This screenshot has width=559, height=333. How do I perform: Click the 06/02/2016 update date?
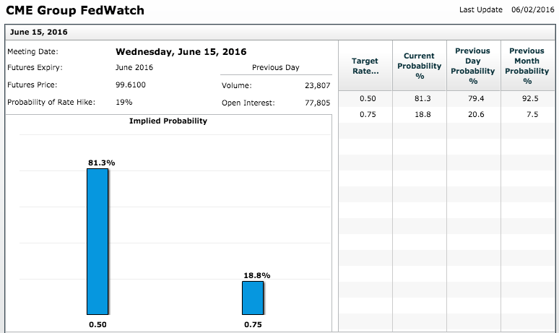click(532, 9)
